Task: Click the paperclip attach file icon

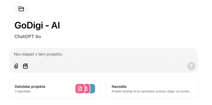Action: 16,66
